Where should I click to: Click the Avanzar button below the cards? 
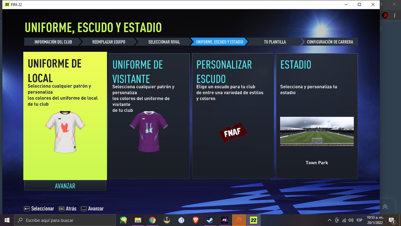click(65, 186)
